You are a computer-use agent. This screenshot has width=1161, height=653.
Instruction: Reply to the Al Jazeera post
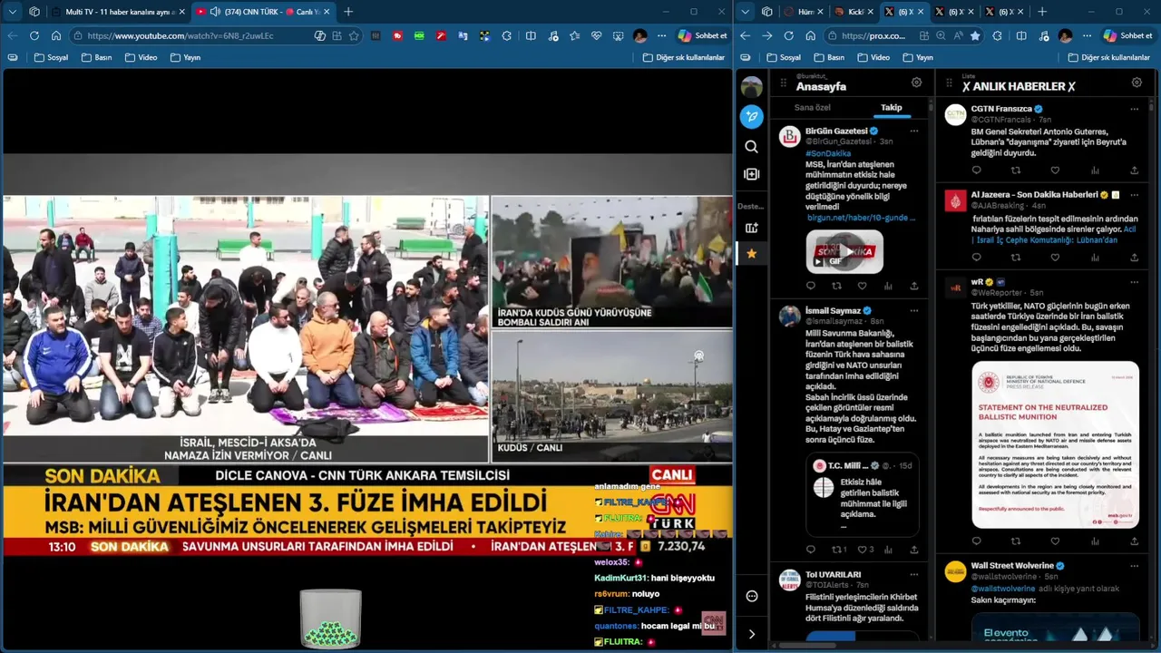tap(977, 258)
